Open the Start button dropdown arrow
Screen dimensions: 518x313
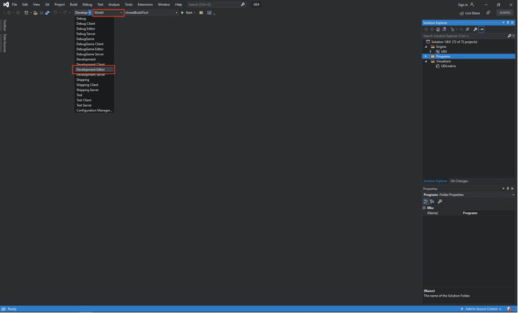194,13
